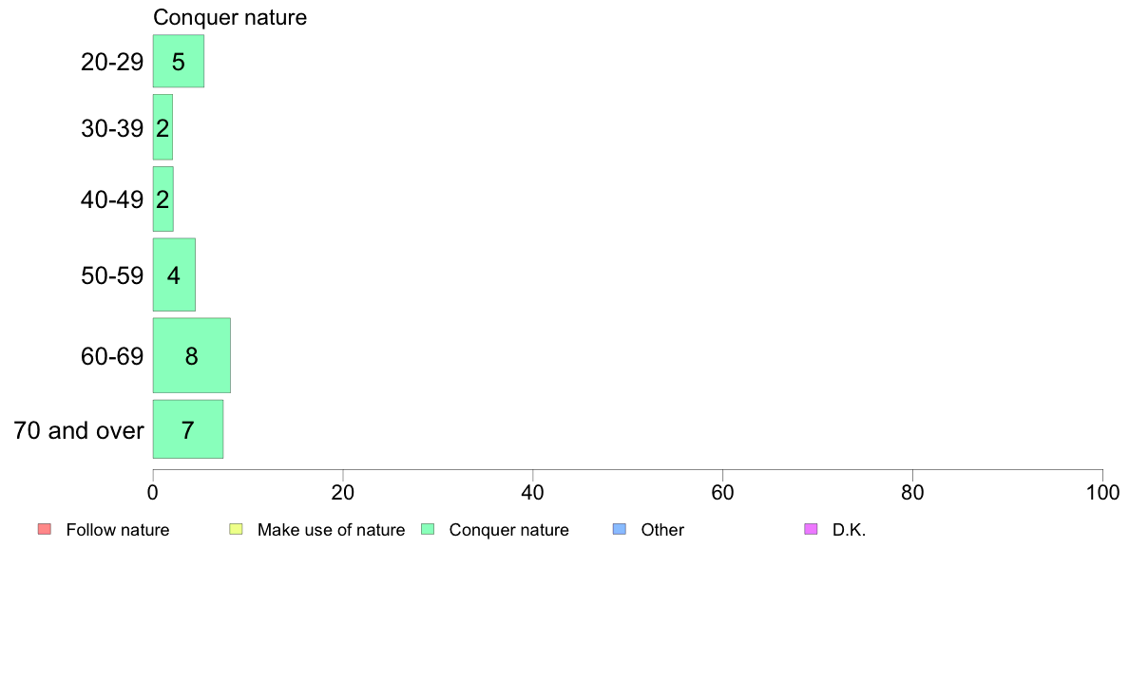Image resolution: width=1129 pixels, height=699 pixels.
Task: Click the Follow nature red legend swatch
Action: click(45, 529)
